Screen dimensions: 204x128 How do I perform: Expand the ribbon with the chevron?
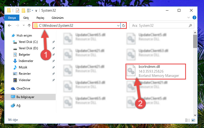(189, 17)
